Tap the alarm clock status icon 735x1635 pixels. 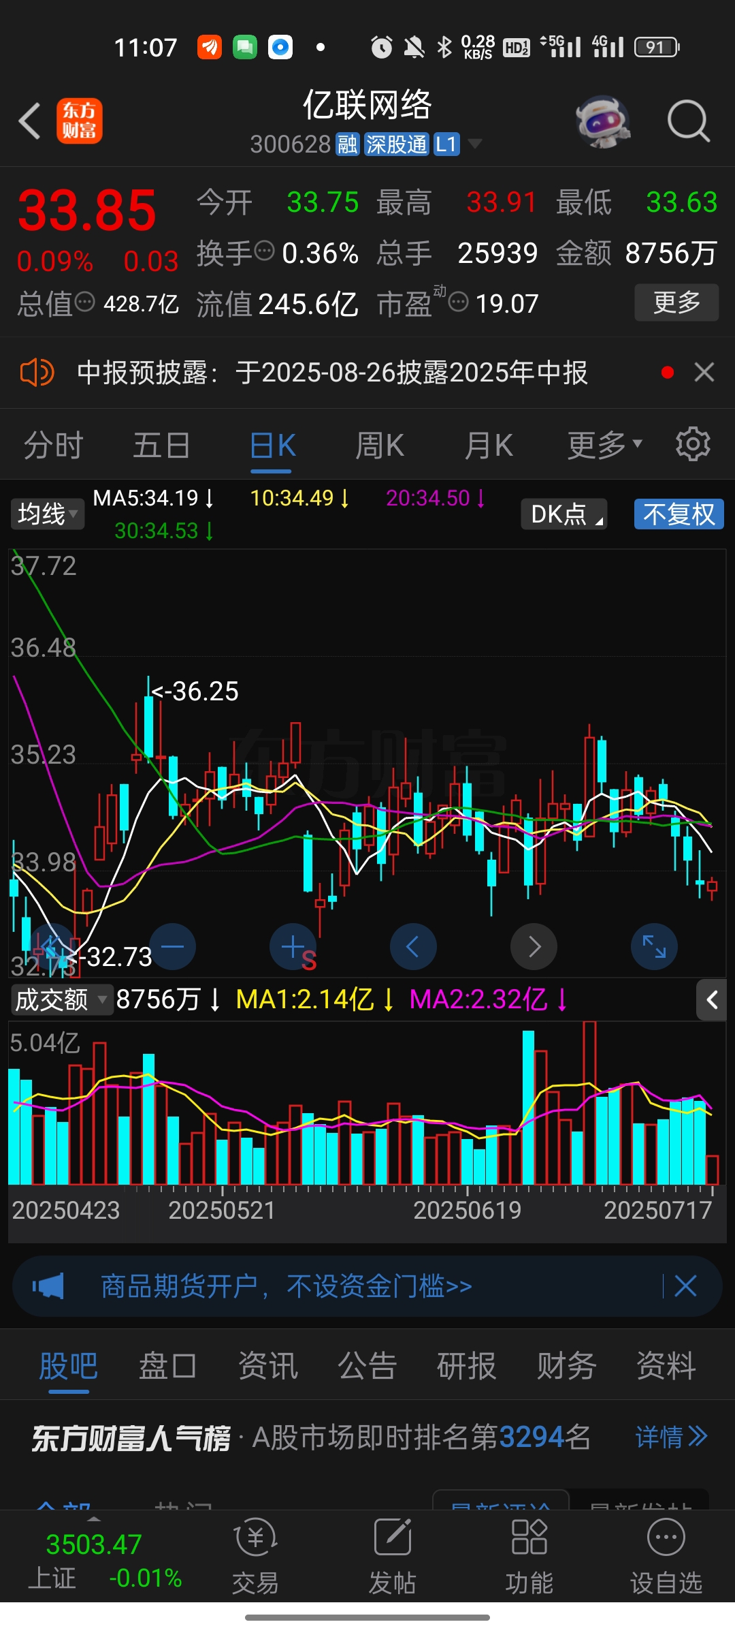coord(381,47)
